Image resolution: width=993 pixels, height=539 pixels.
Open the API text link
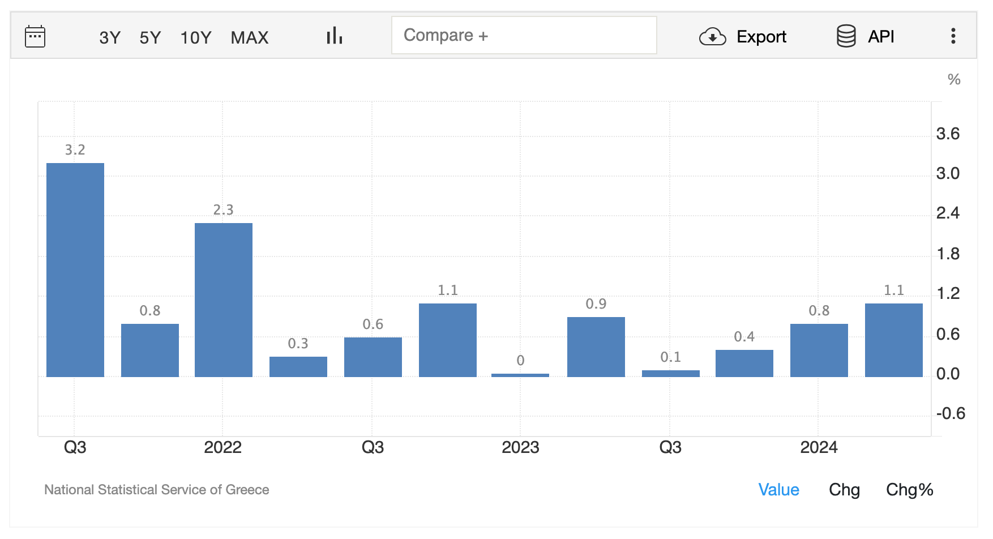(x=881, y=37)
